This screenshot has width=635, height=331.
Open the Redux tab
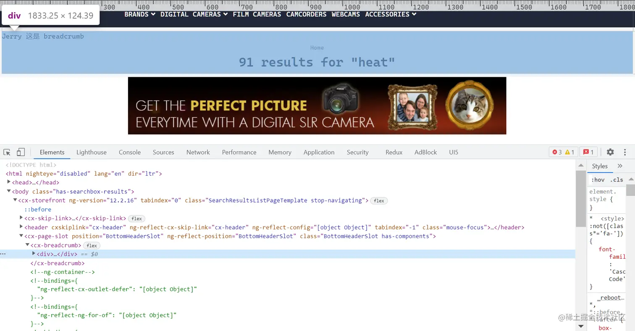(394, 152)
